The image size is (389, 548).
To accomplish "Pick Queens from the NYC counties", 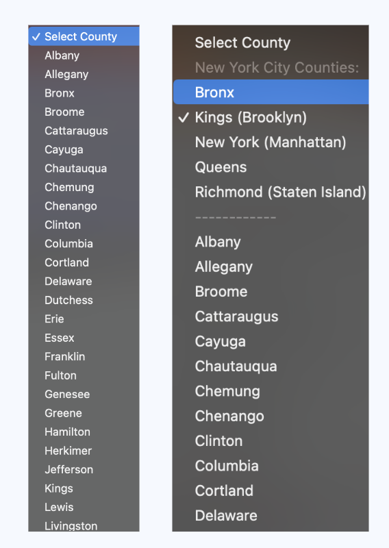I will click(271, 167).
